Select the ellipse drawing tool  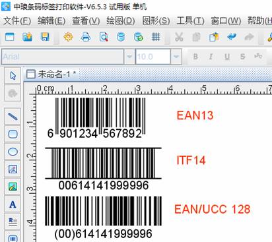pyautogui.click(x=13, y=152)
